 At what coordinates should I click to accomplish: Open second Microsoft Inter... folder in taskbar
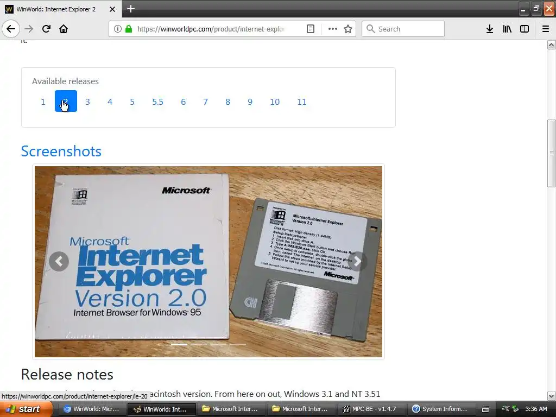(x=301, y=409)
